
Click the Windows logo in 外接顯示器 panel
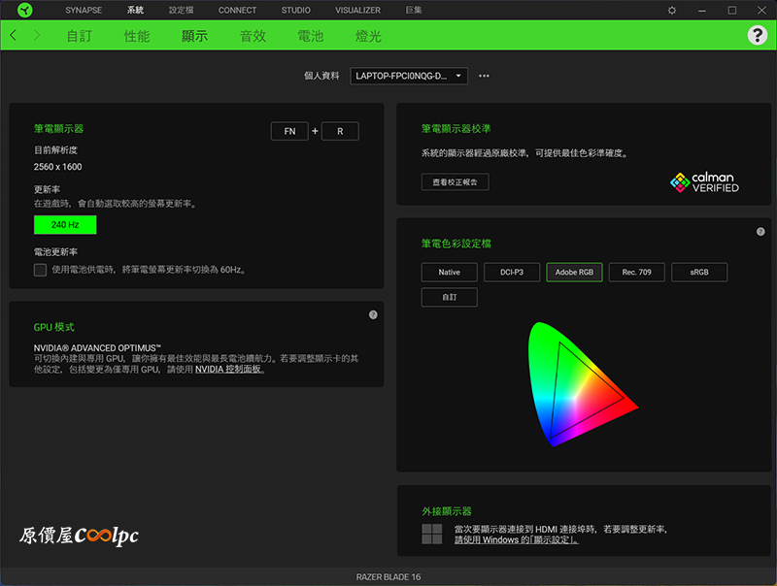coord(431,534)
